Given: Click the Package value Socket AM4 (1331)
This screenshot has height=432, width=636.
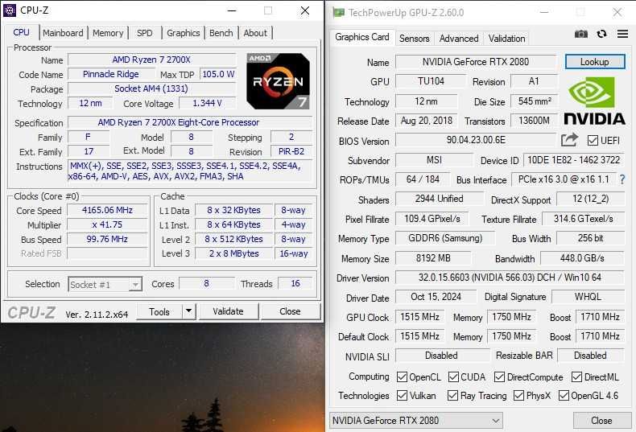Looking at the screenshot, I should click(x=151, y=88).
